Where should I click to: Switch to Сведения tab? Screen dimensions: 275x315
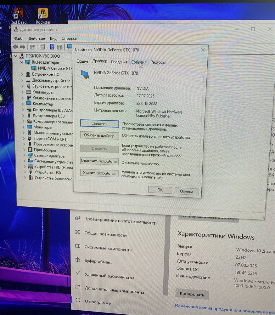119,62
